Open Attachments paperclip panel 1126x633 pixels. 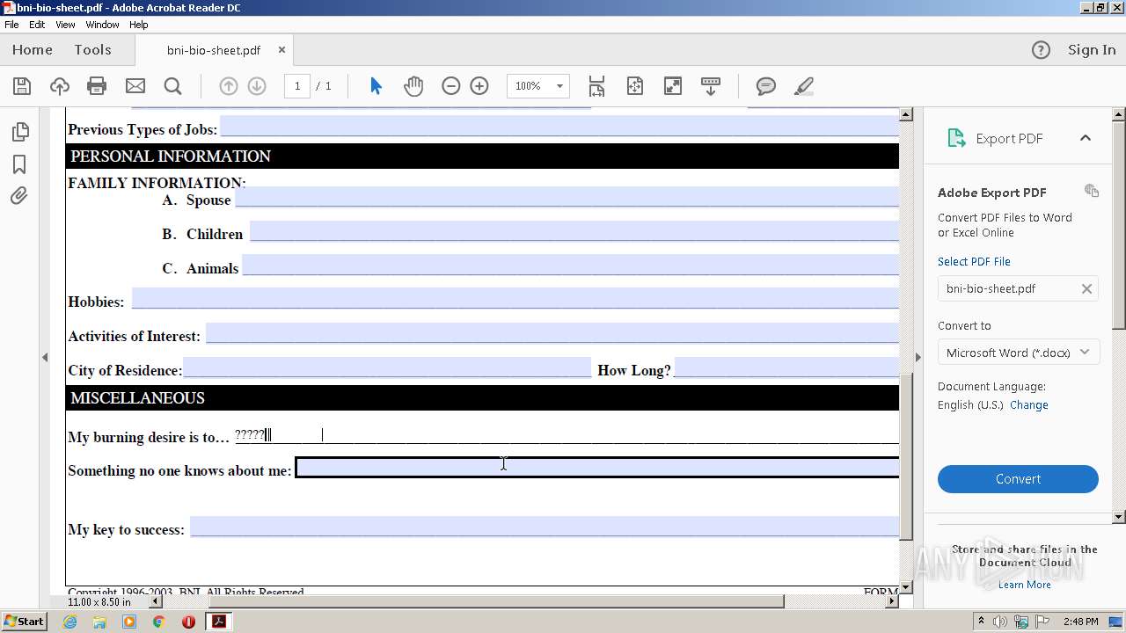point(19,196)
